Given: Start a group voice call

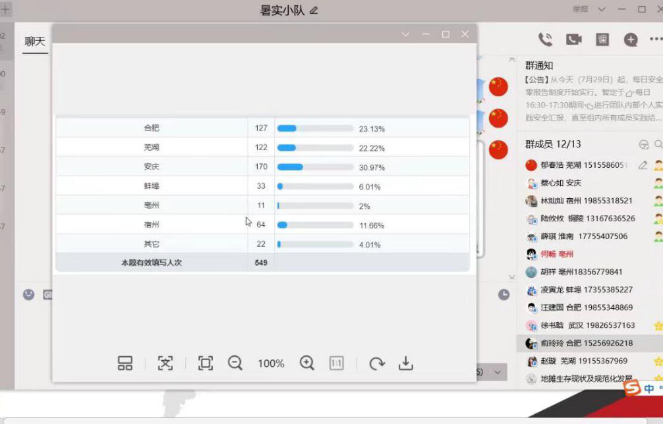Looking at the screenshot, I should [x=545, y=40].
